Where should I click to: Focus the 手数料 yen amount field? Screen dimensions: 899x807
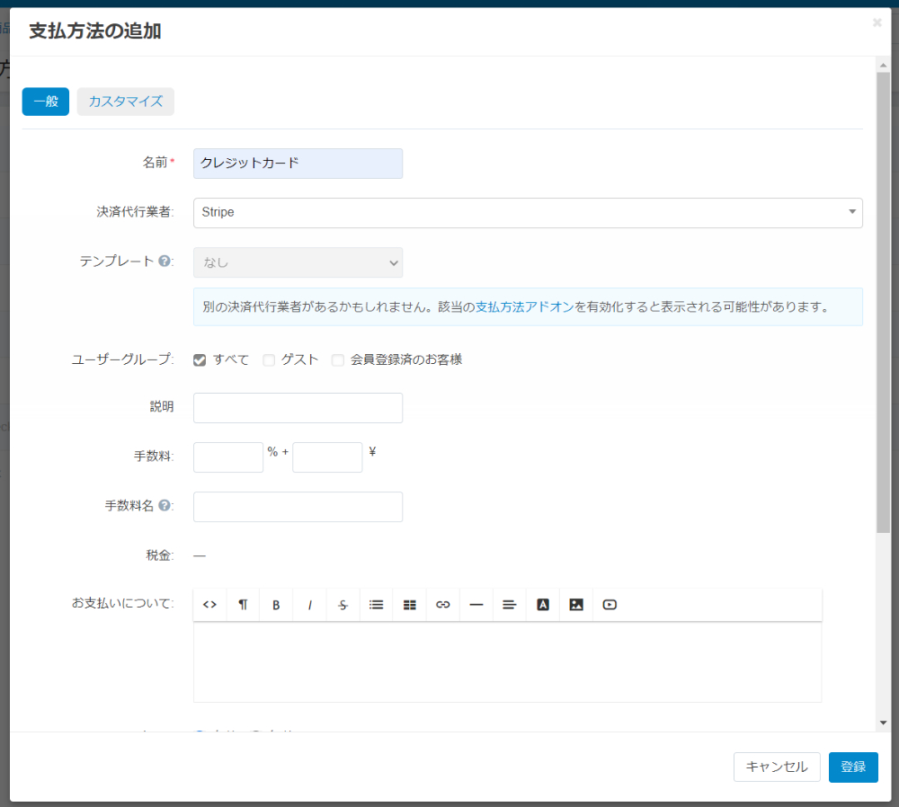point(327,457)
